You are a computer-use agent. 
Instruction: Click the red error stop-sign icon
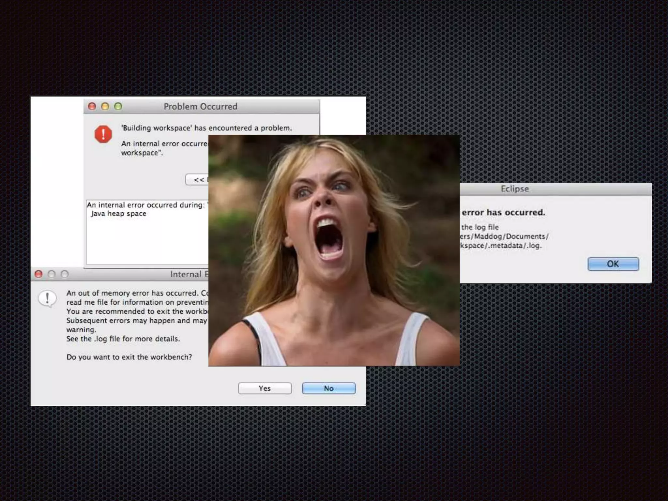click(103, 134)
